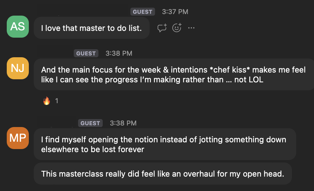
Task: Click the reaction count 1 beside fire emoji
Action: click(57, 101)
